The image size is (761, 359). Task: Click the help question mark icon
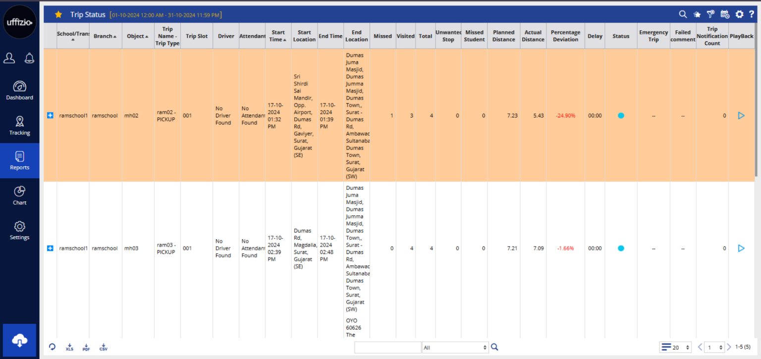(752, 14)
